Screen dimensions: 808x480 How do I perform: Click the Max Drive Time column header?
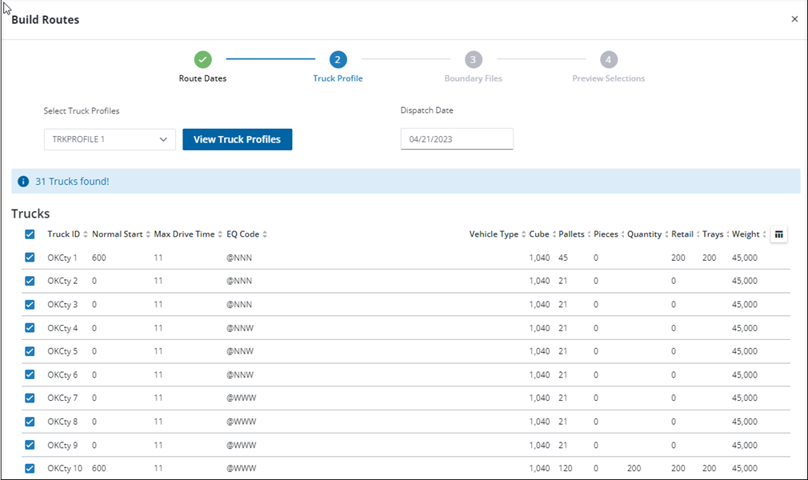click(184, 234)
